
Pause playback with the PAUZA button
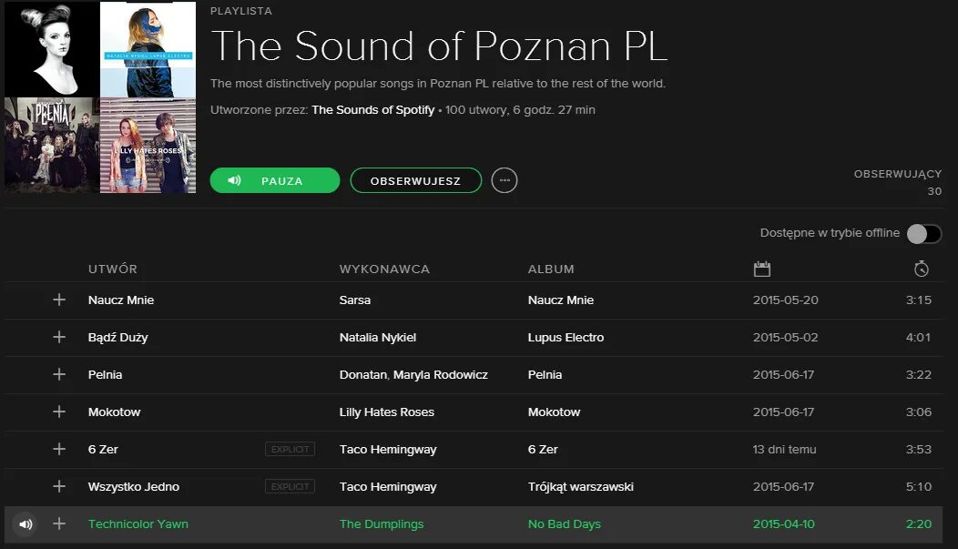point(275,181)
